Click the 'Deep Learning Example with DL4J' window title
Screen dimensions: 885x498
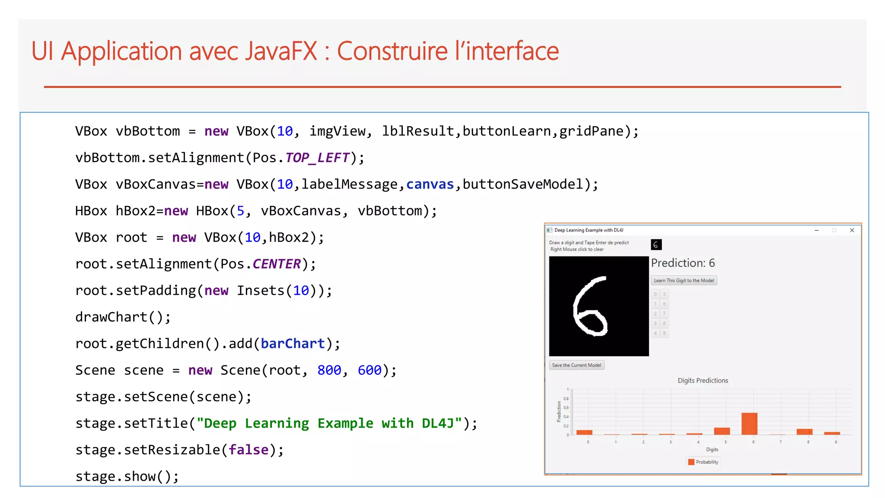(589, 230)
